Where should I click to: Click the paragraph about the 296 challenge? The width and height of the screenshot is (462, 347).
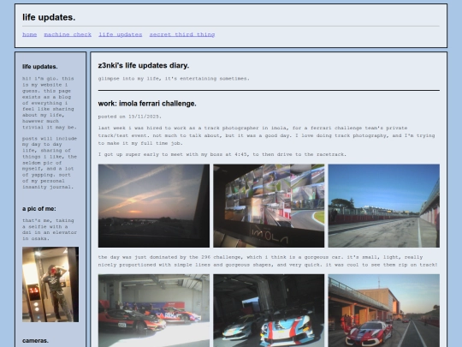point(268,260)
